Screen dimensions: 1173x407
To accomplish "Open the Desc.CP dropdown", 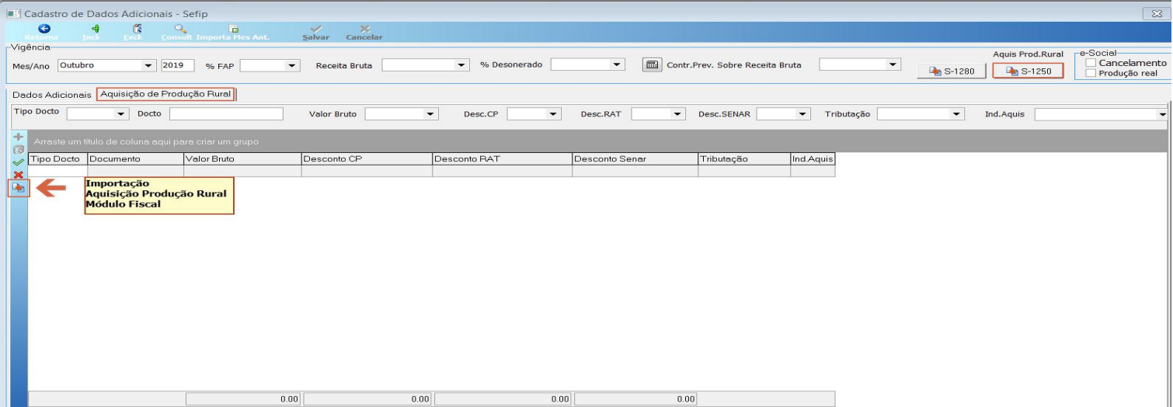I will (553, 114).
